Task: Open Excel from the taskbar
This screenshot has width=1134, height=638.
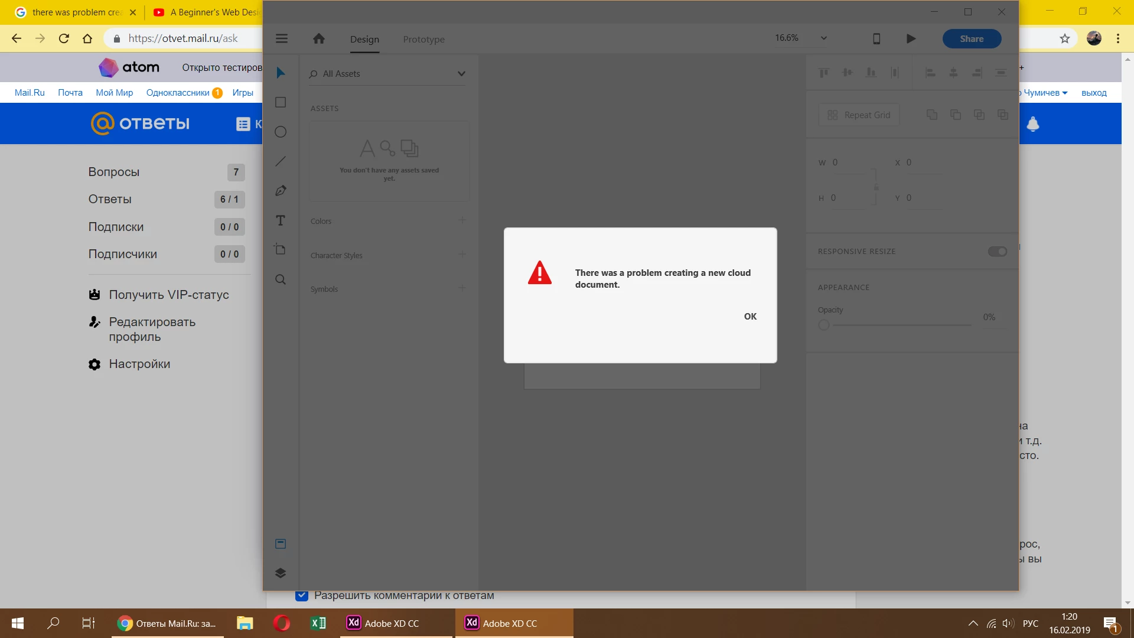Action: 318,623
